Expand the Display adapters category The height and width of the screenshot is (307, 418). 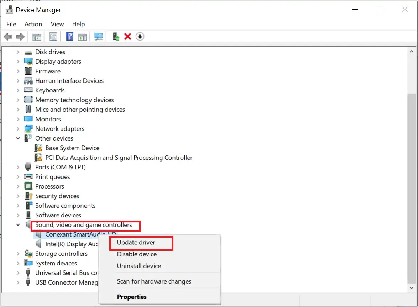pyautogui.click(x=18, y=62)
